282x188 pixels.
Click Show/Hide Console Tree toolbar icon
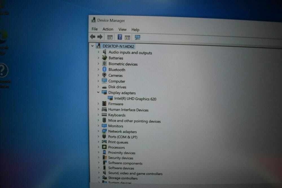coord(110,37)
